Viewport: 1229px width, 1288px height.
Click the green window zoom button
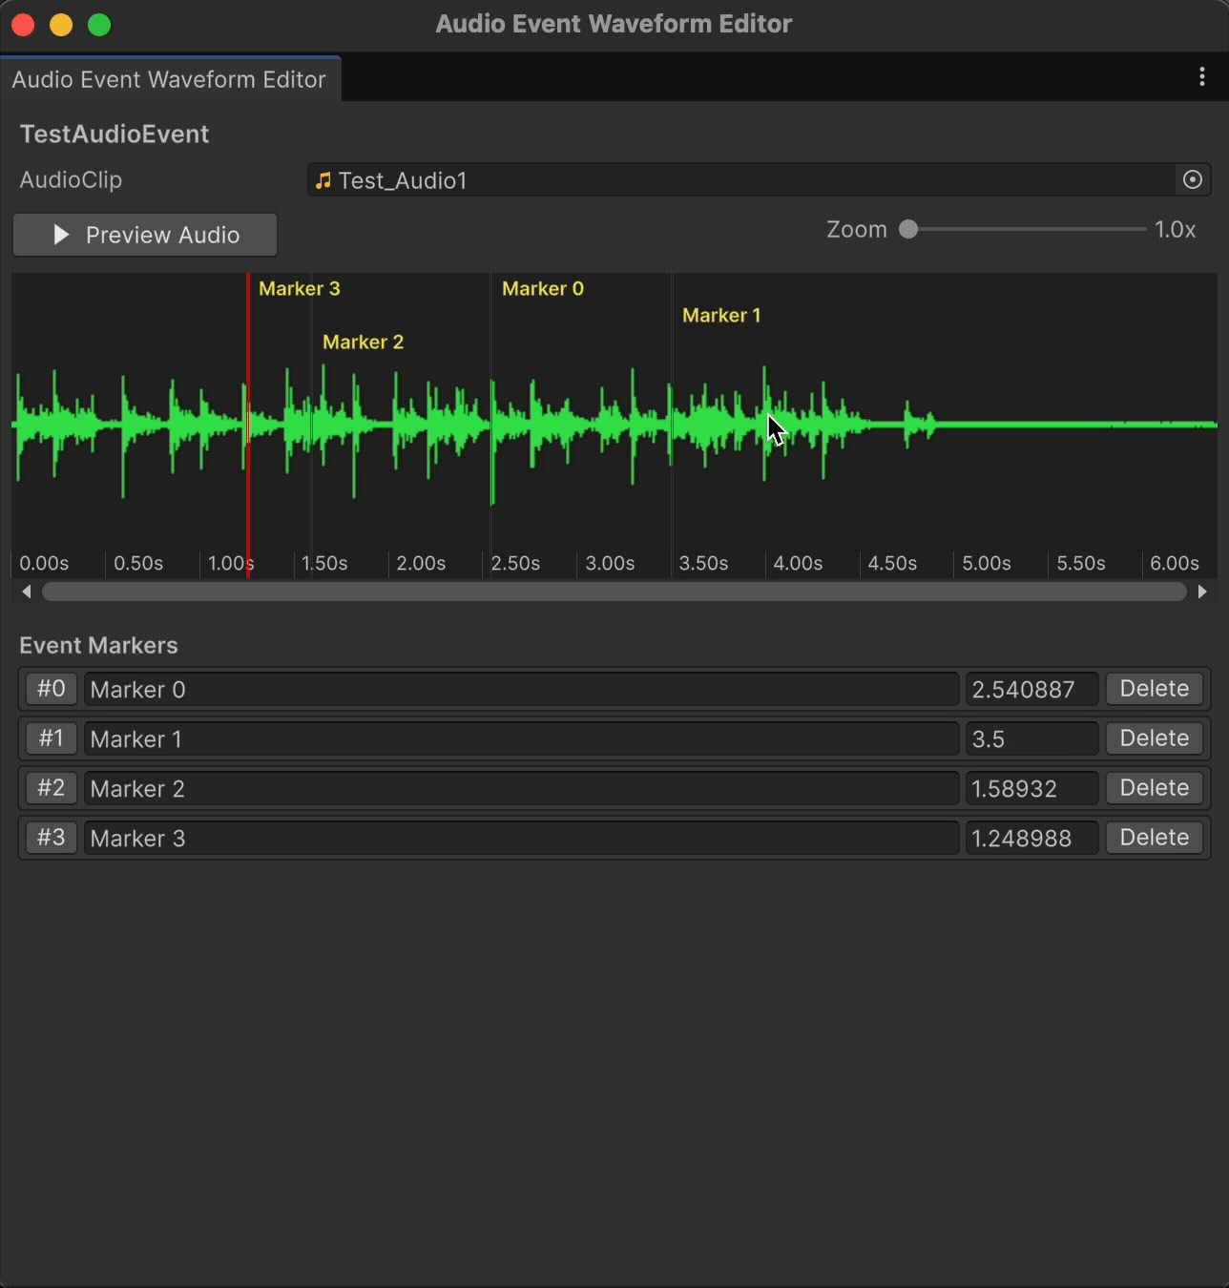(x=99, y=25)
